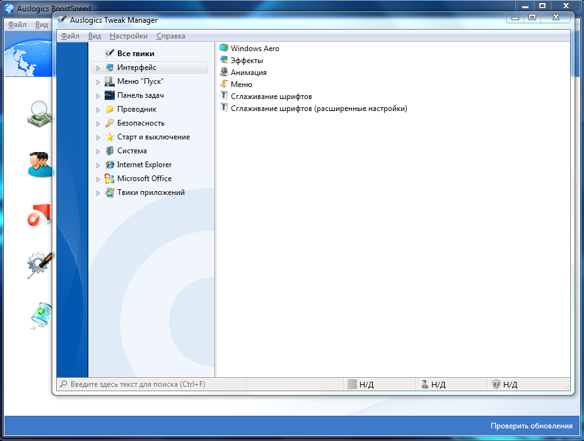Click the red disc icon in BoostSpeed window
Image resolution: width=584 pixels, height=441 pixels.
[39, 215]
